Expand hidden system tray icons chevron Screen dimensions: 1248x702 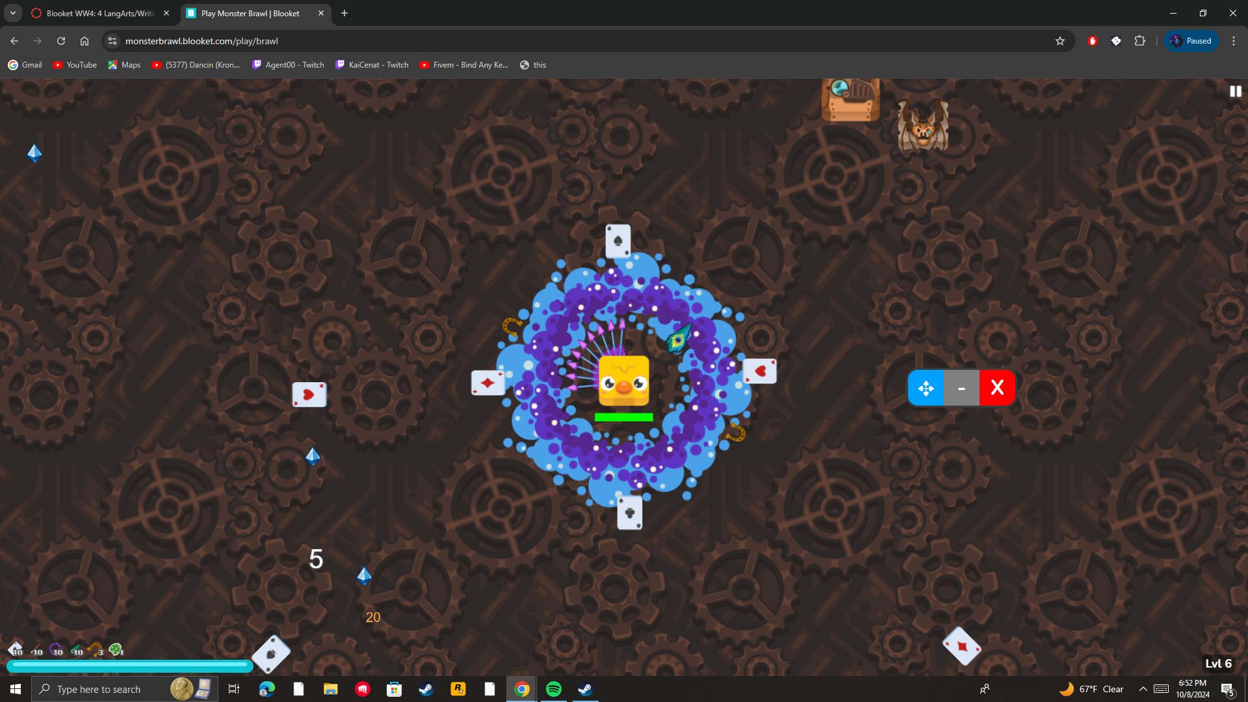1143,689
